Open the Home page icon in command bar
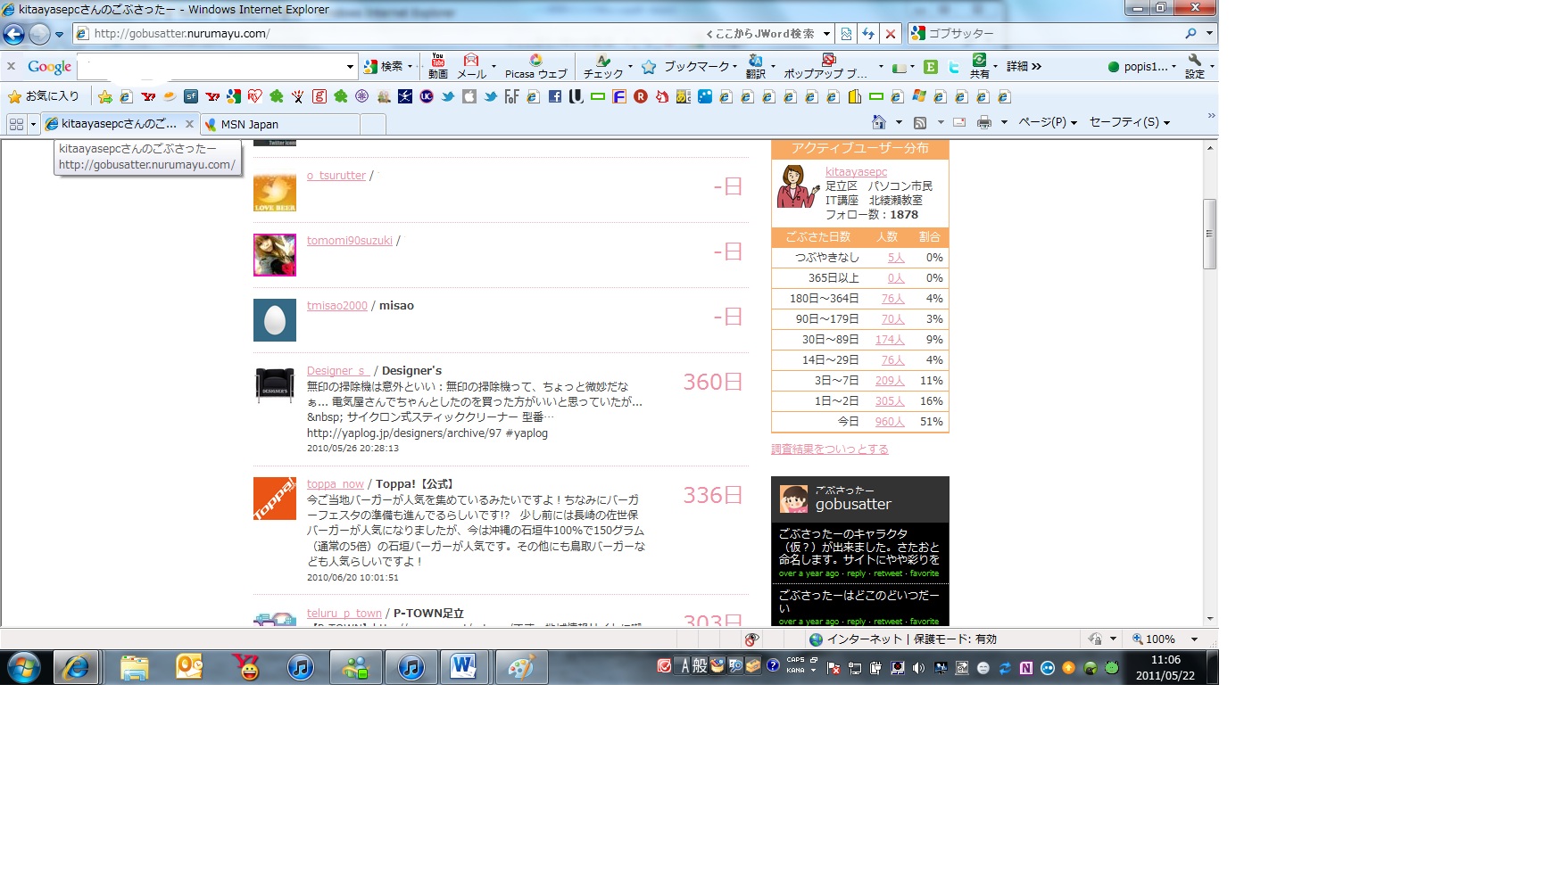Image resolution: width=1551 pixels, height=874 pixels. 879,122
